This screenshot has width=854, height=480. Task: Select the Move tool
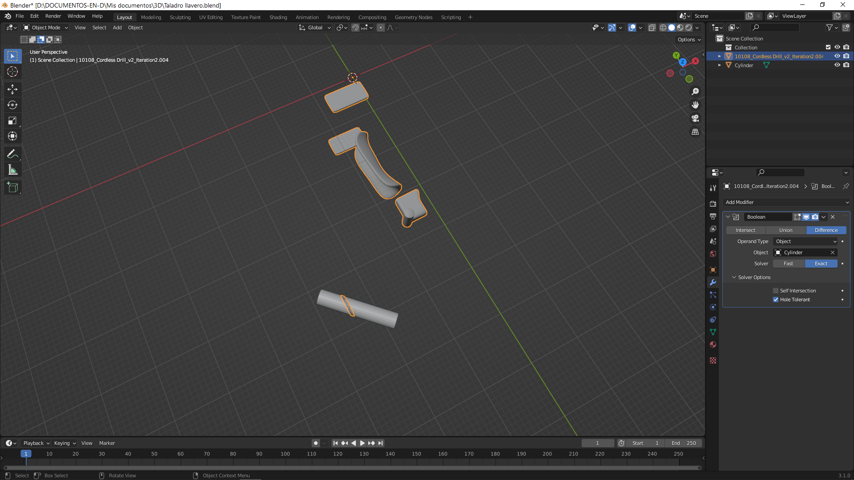click(x=12, y=89)
